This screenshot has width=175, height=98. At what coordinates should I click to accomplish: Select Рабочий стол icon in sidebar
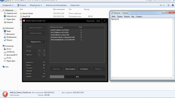coord(5,16)
